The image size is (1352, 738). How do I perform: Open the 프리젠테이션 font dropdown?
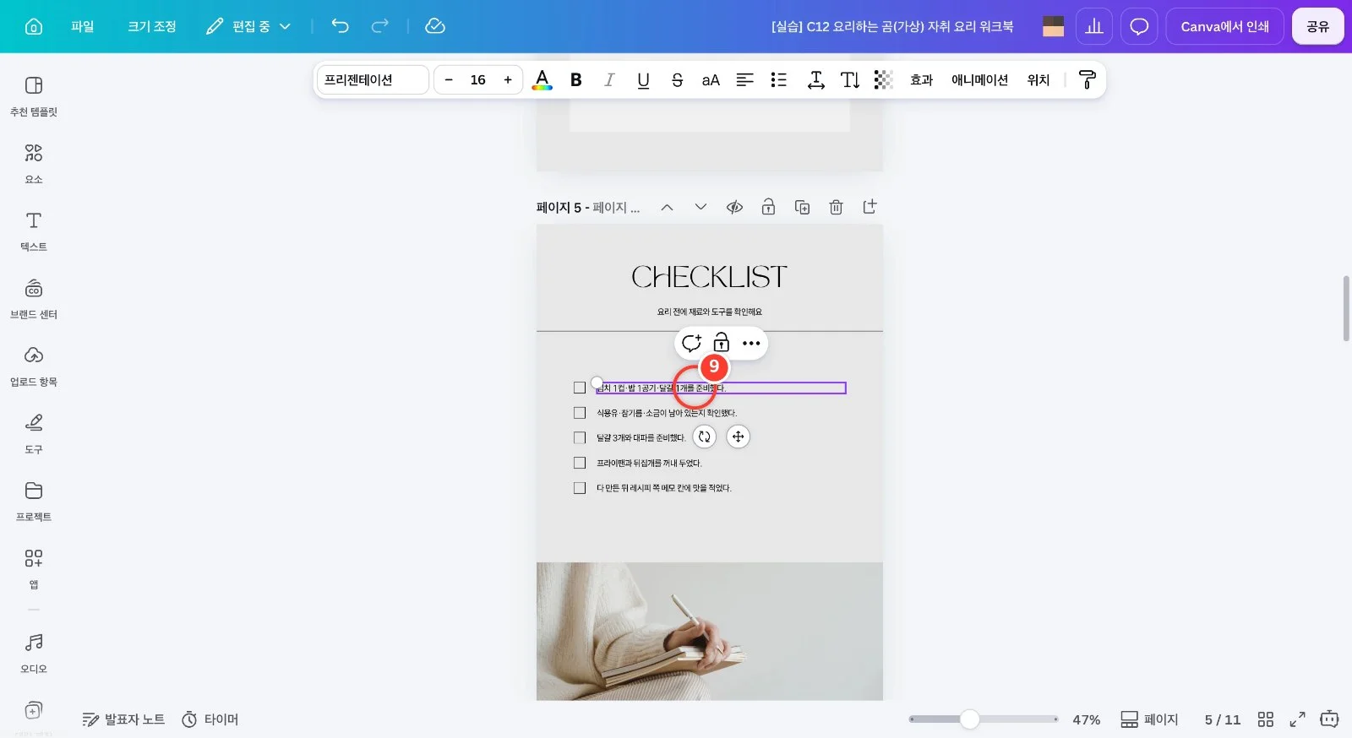[373, 79]
